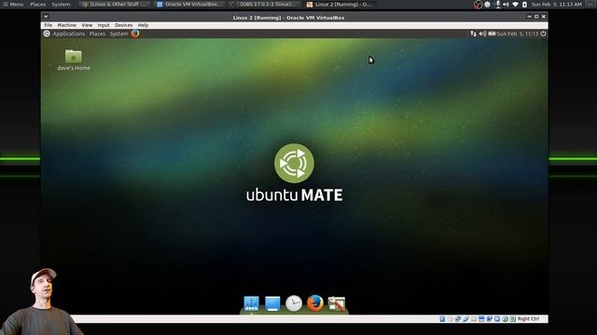This screenshot has width=597, height=335.
Task: Close the VirtualBox window
Action: click(x=544, y=17)
